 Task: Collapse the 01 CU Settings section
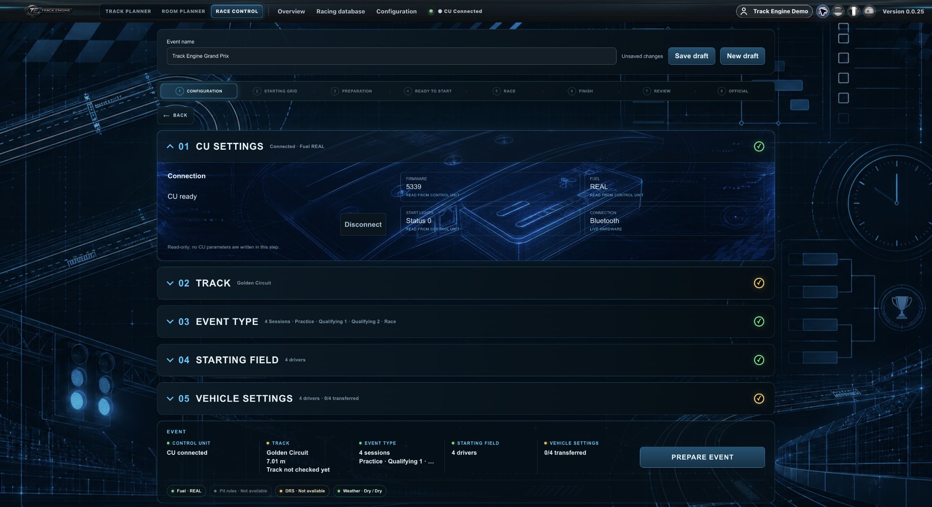pos(170,146)
